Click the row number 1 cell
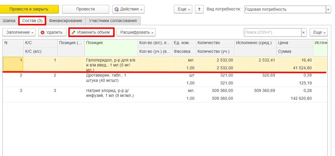The width and height of the screenshot is (335, 156). click(x=13, y=64)
